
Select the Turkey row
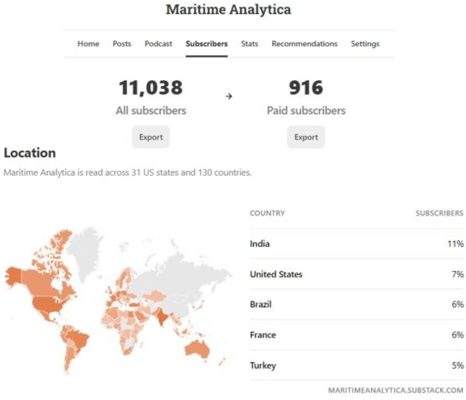coord(356,365)
